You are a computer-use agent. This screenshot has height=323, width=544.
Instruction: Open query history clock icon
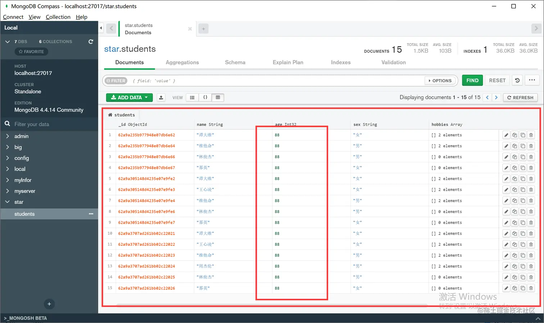coord(517,80)
